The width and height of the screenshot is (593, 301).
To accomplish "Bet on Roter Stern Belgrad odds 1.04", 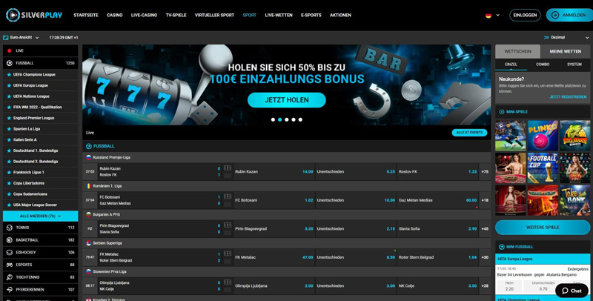I will point(438,257).
